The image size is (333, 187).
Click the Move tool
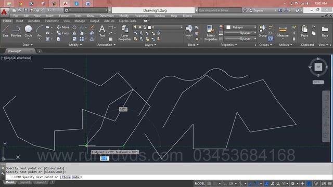coord(63,28)
